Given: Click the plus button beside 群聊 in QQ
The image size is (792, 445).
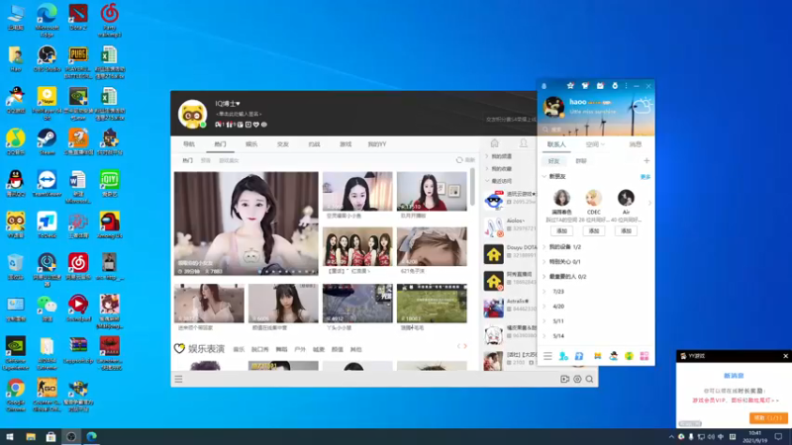Looking at the screenshot, I should [646, 161].
